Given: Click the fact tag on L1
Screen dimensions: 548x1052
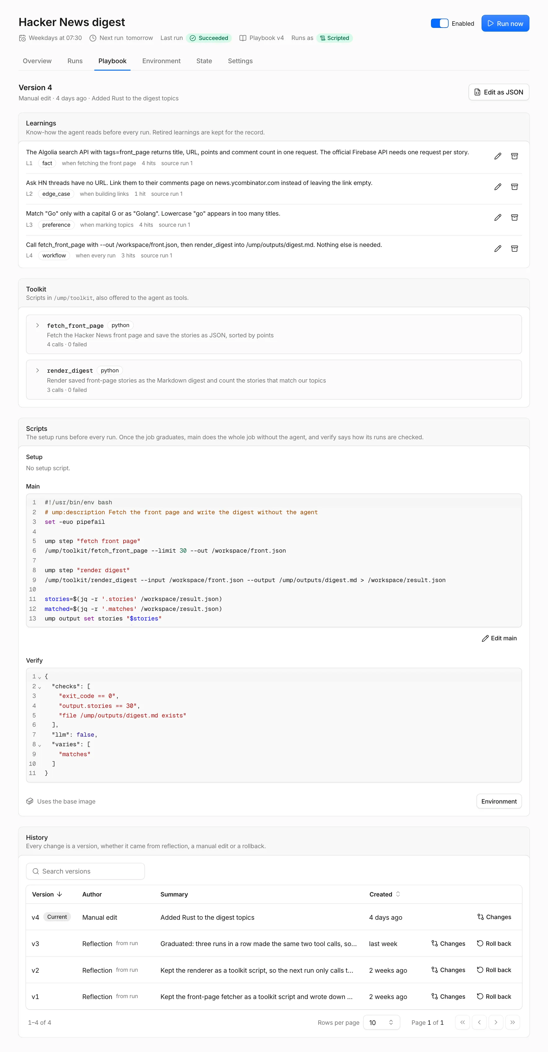Looking at the screenshot, I should click(x=47, y=163).
